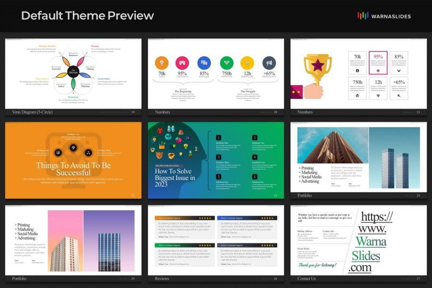Click the heart icon above 750h Hours Work
The width and height of the screenshot is (432, 288).
click(x=227, y=63)
